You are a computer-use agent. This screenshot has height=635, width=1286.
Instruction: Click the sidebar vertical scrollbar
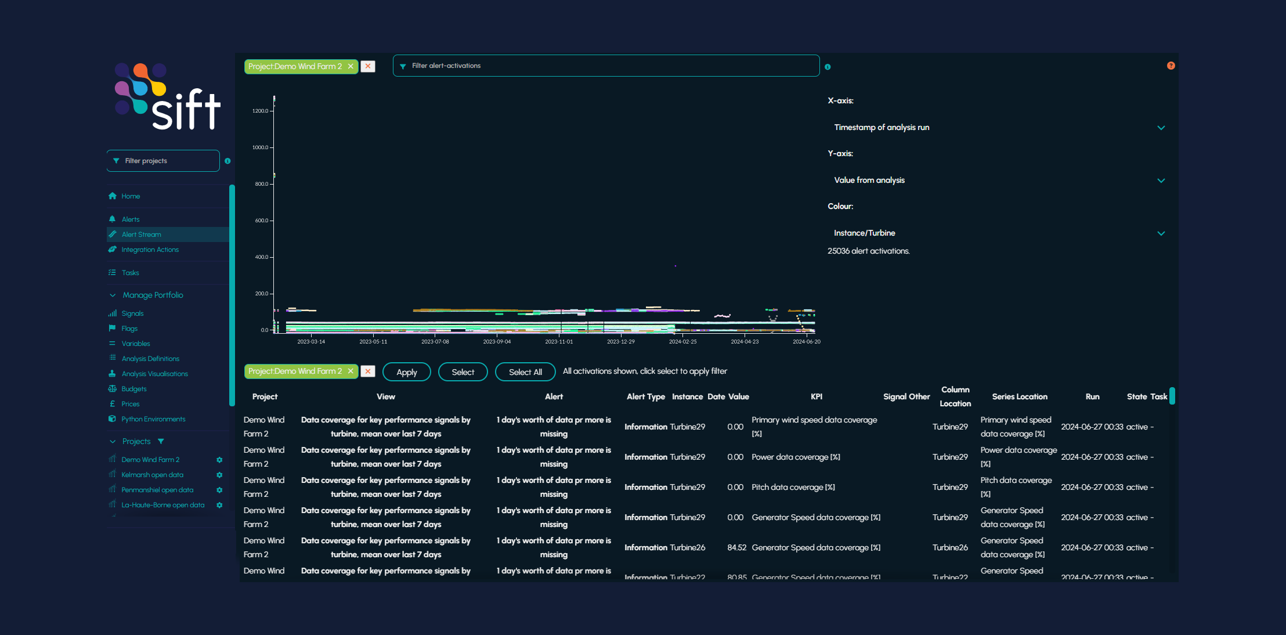[232, 295]
